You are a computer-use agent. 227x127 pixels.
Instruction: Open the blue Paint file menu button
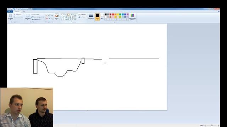coord(11,12)
